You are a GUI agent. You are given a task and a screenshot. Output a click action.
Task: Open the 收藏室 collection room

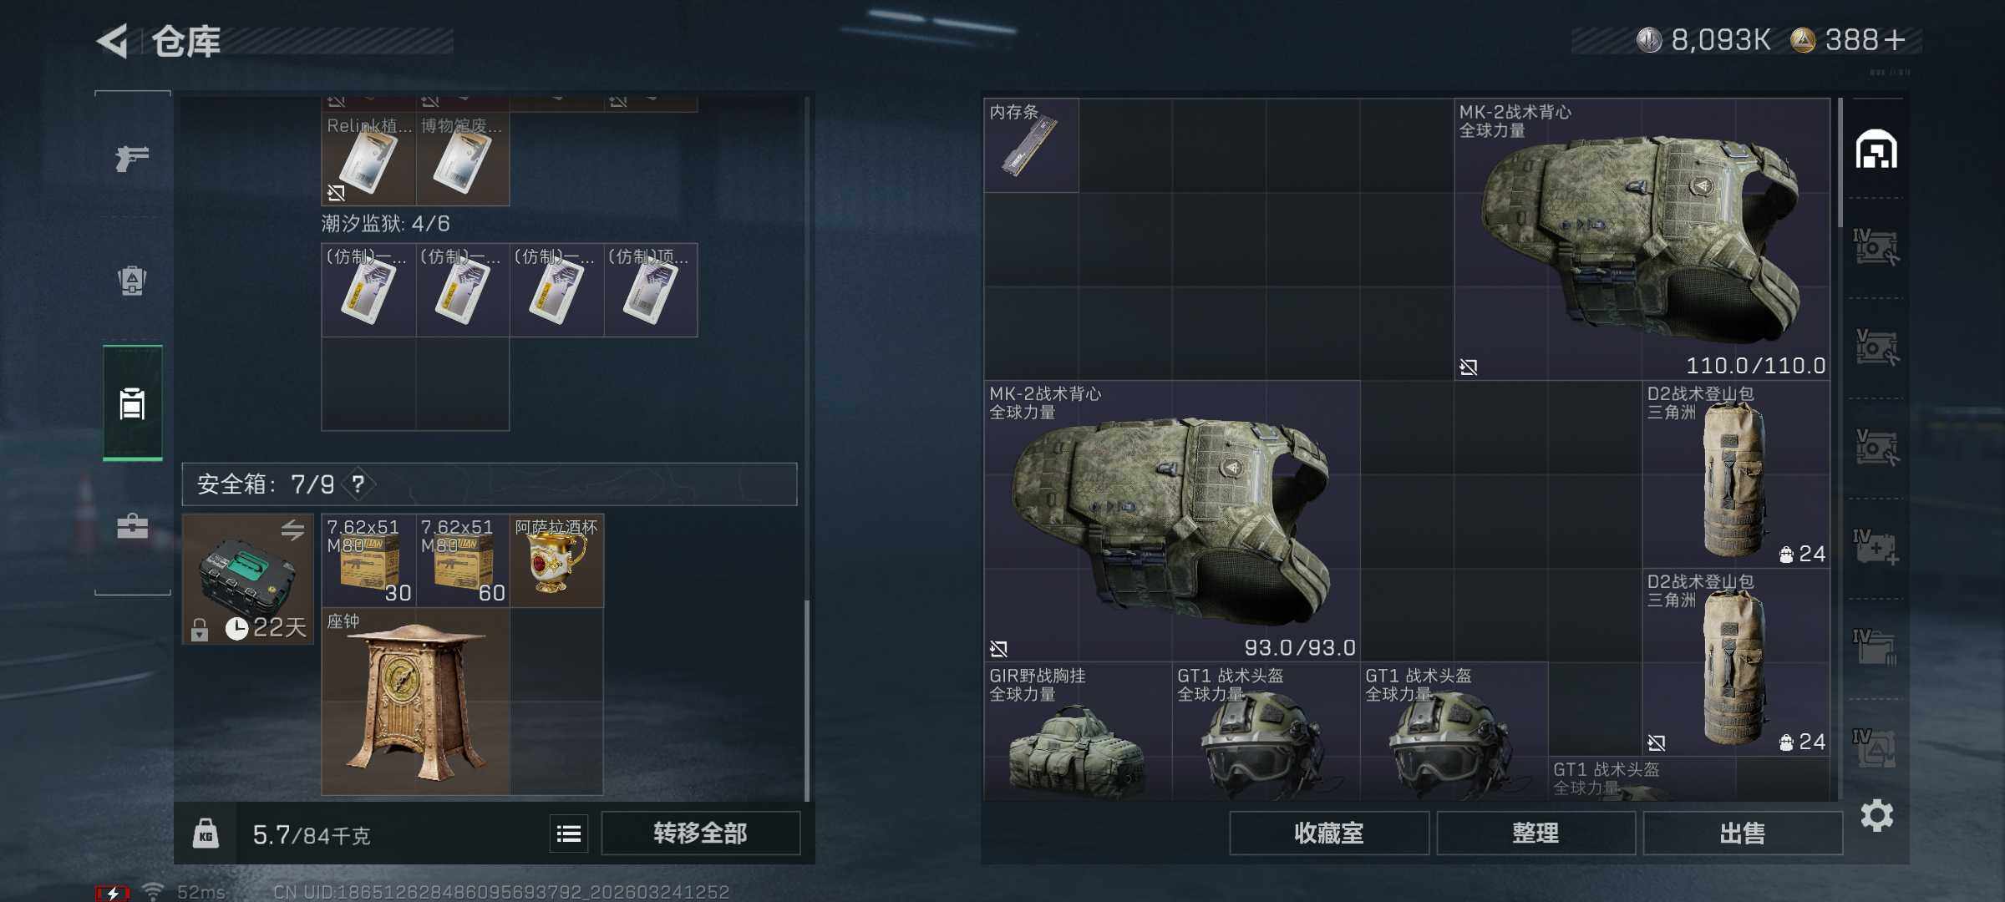click(1328, 833)
